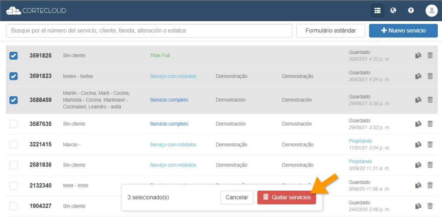The width and height of the screenshot is (442, 218).
Task: Click the Formulário estándar button
Action: [331, 31]
